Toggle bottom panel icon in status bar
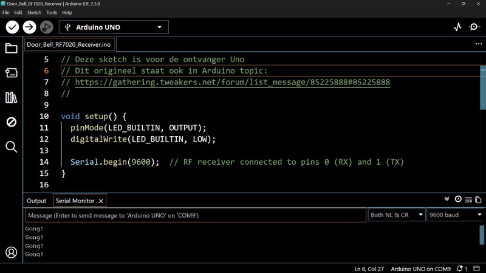The width and height of the screenshot is (486, 273). [476, 268]
